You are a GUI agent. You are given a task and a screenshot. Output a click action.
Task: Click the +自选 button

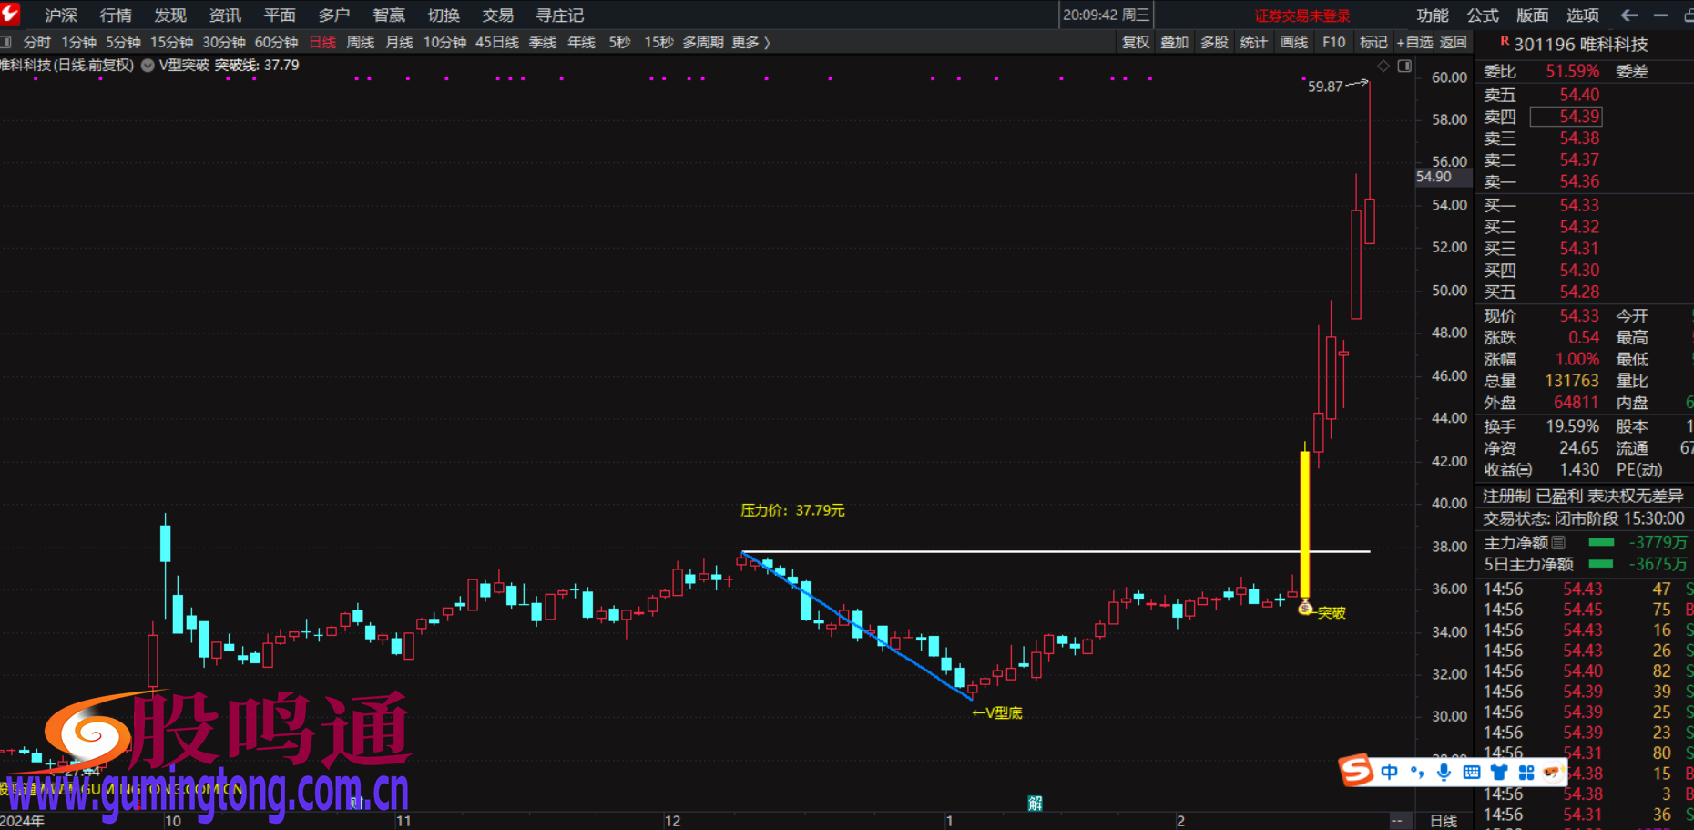1414,42
